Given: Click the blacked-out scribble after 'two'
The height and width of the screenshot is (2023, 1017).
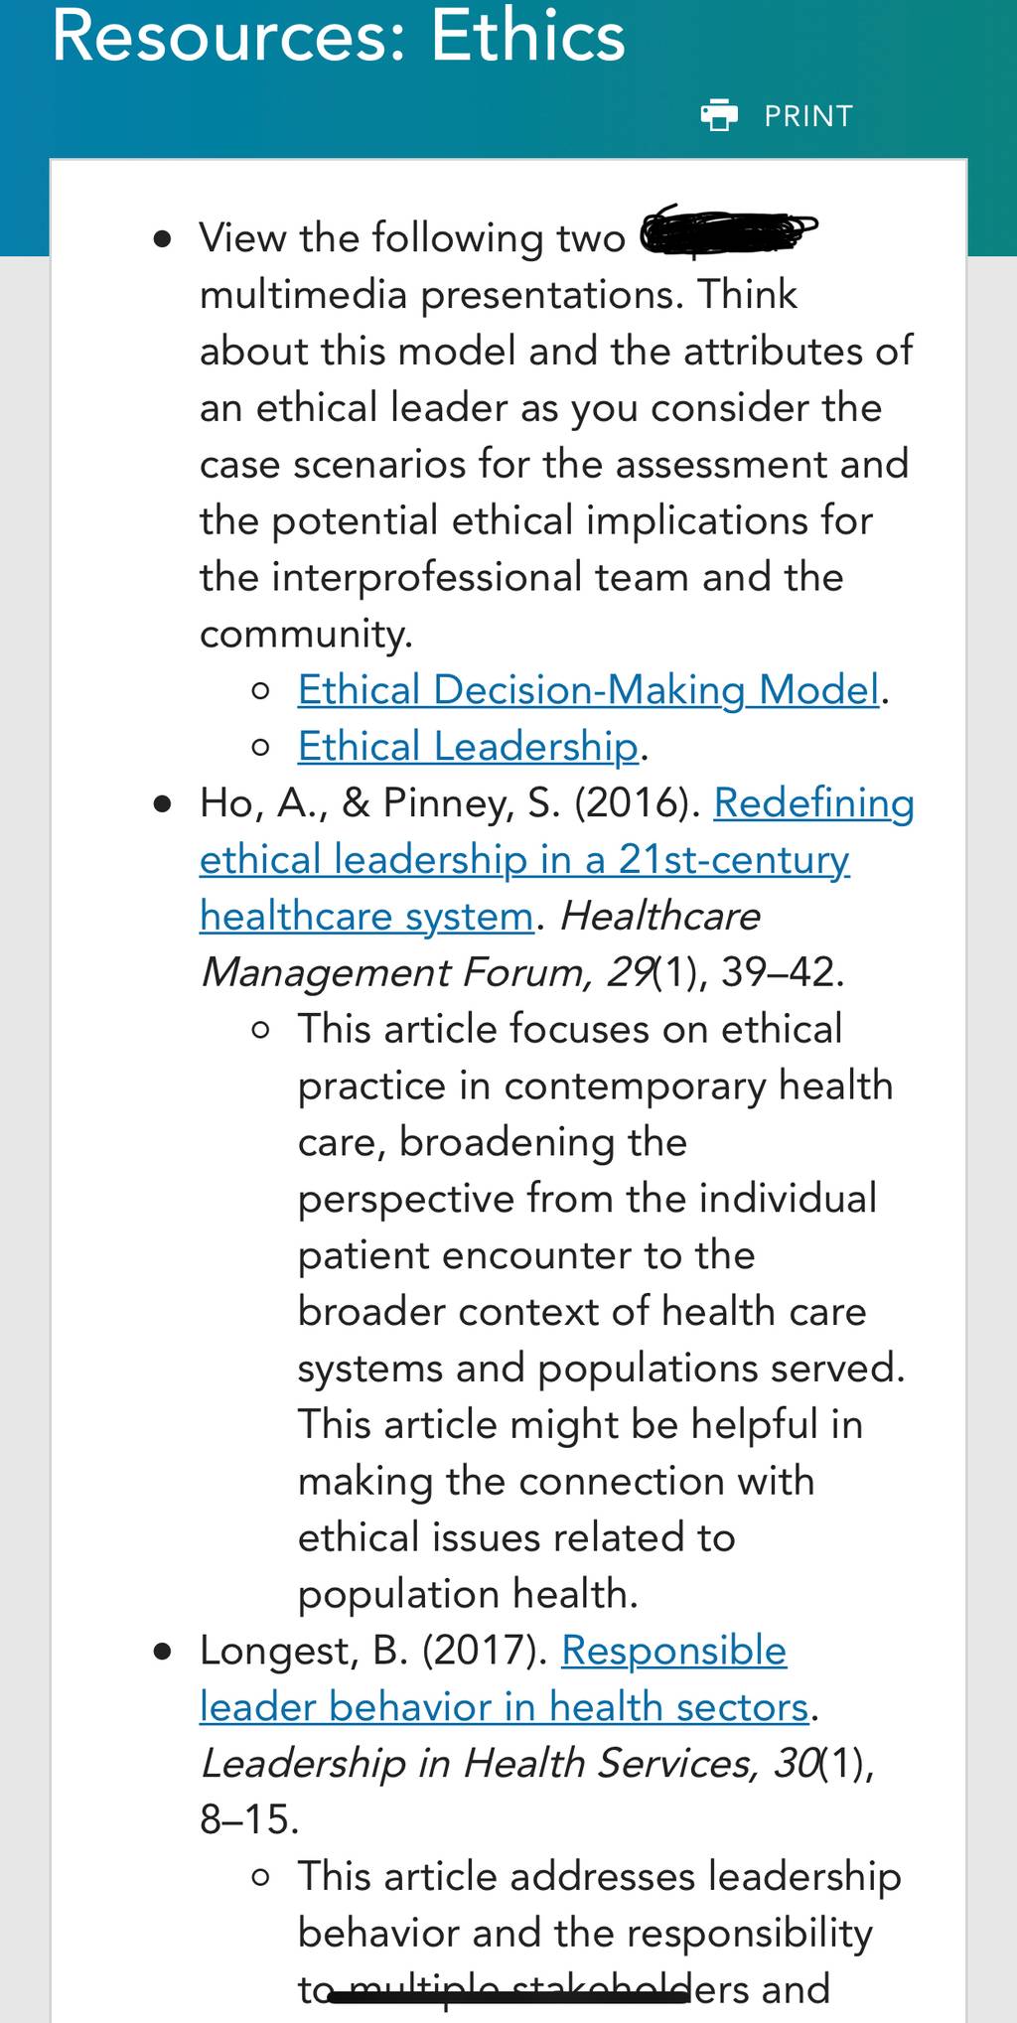Looking at the screenshot, I should [x=728, y=232].
